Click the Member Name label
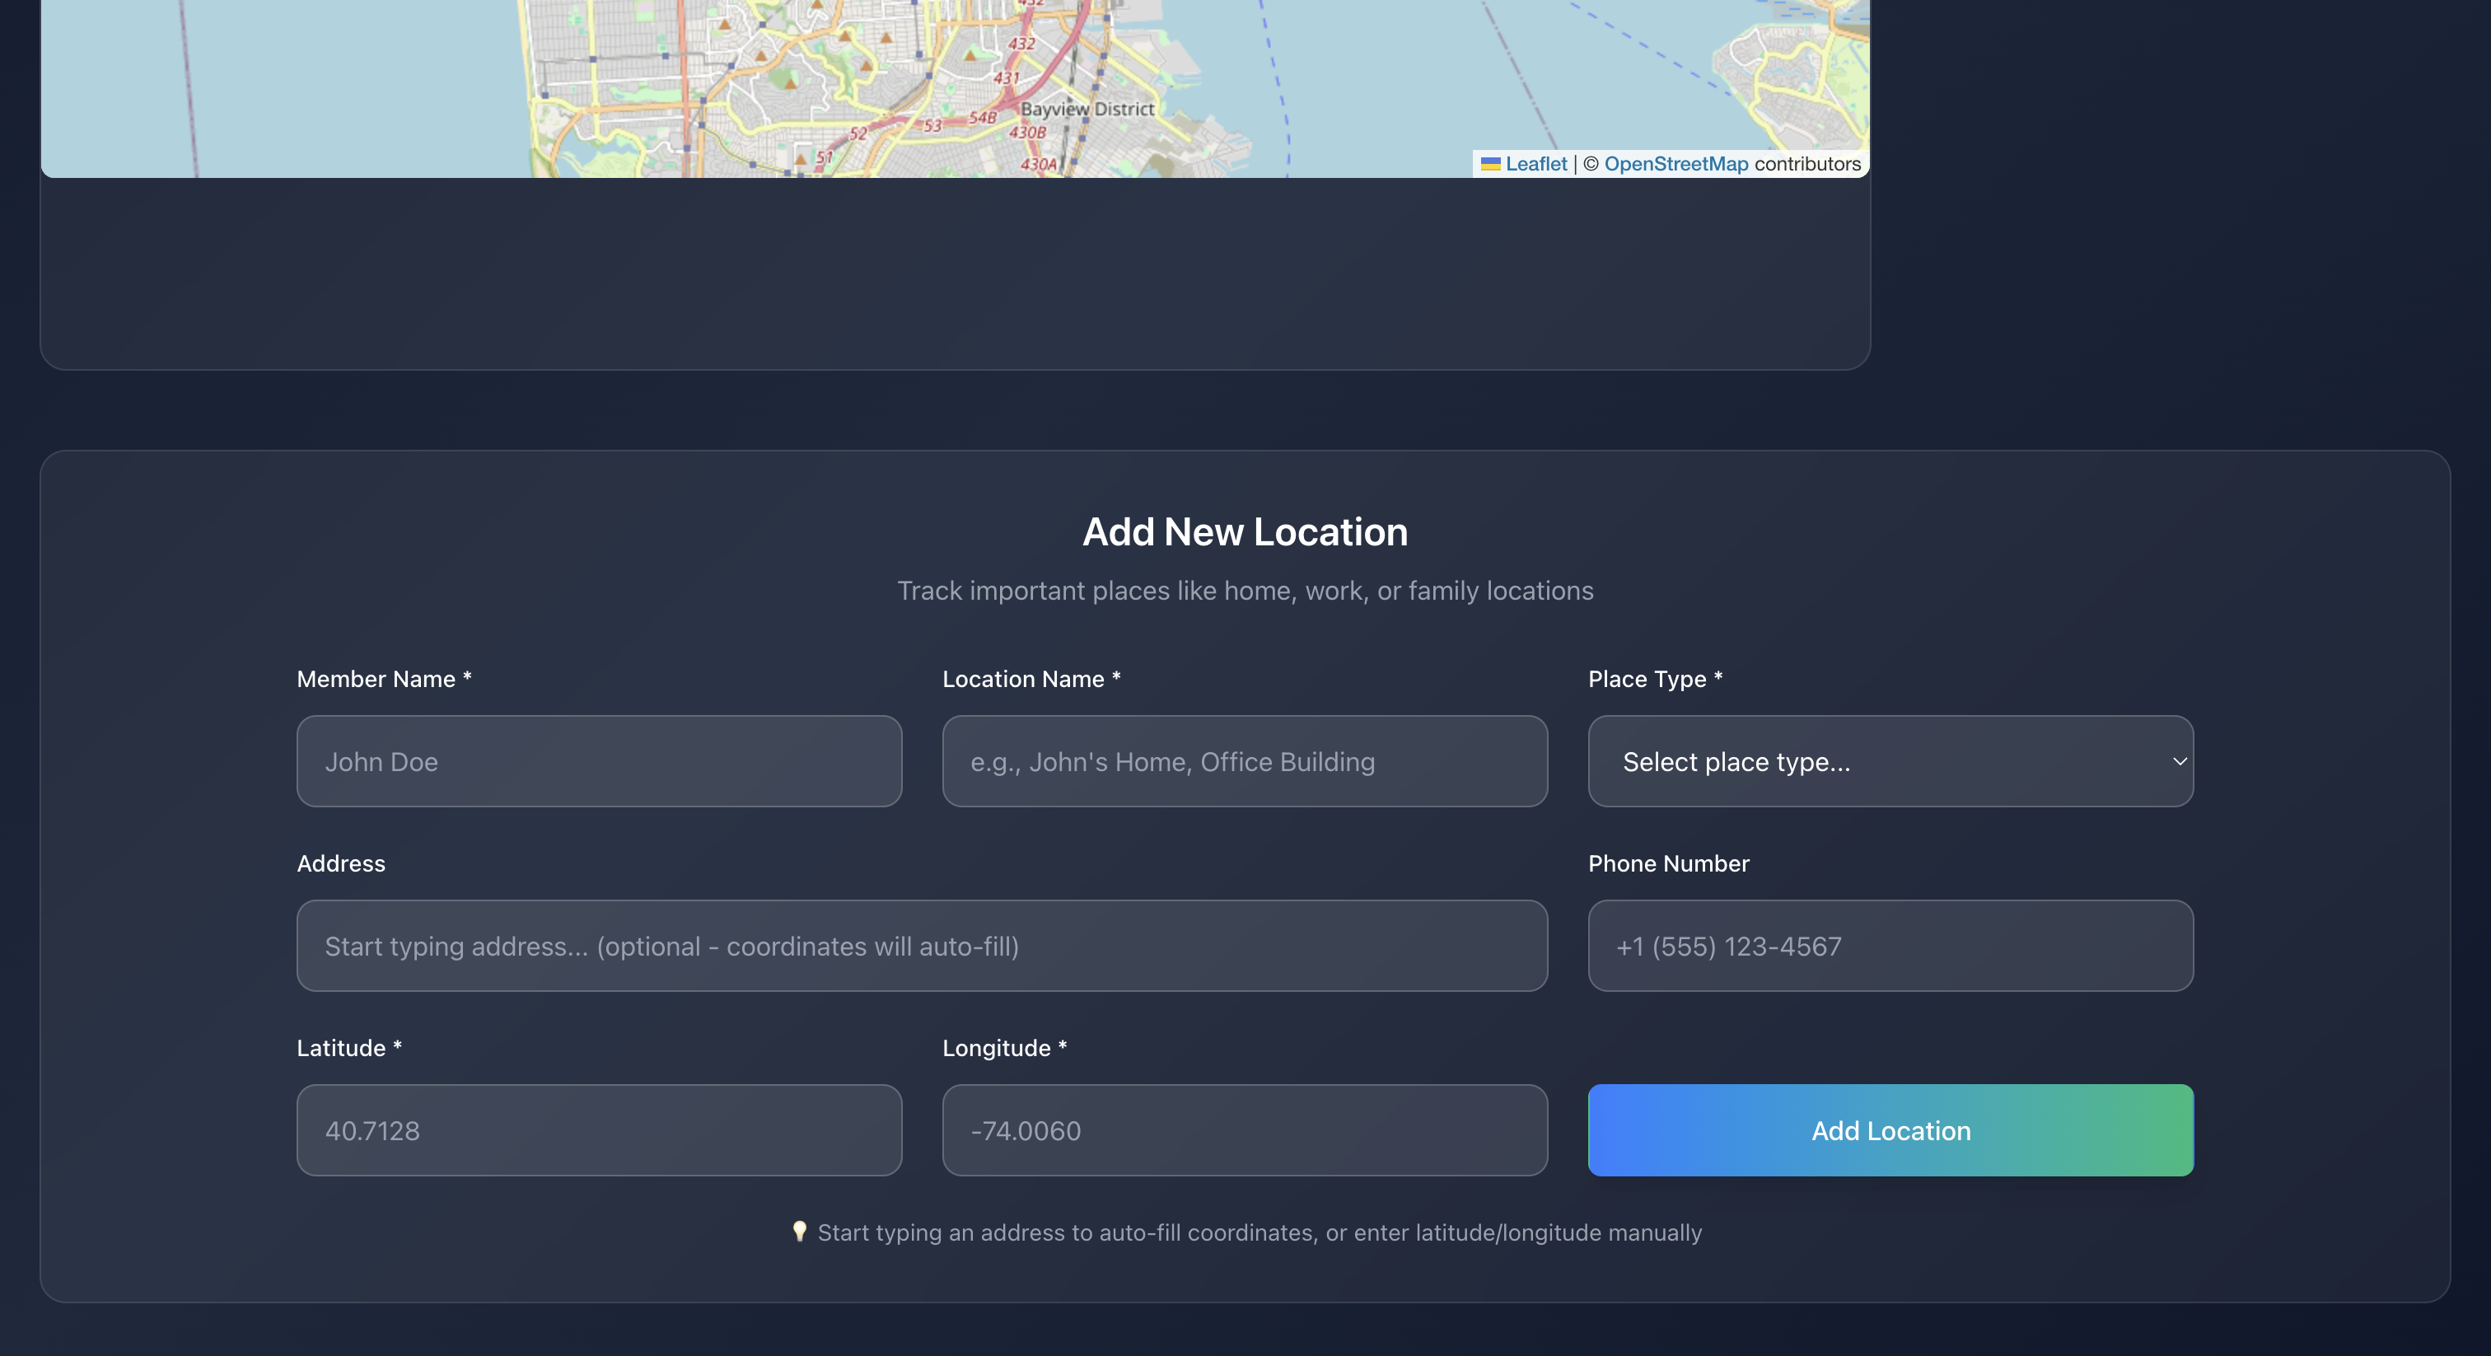The width and height of the screenshot is (2491, 1356). coord(376,679)
